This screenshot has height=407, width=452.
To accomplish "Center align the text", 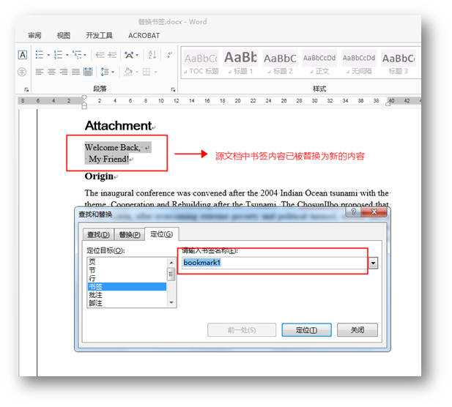I will point(51,72).
